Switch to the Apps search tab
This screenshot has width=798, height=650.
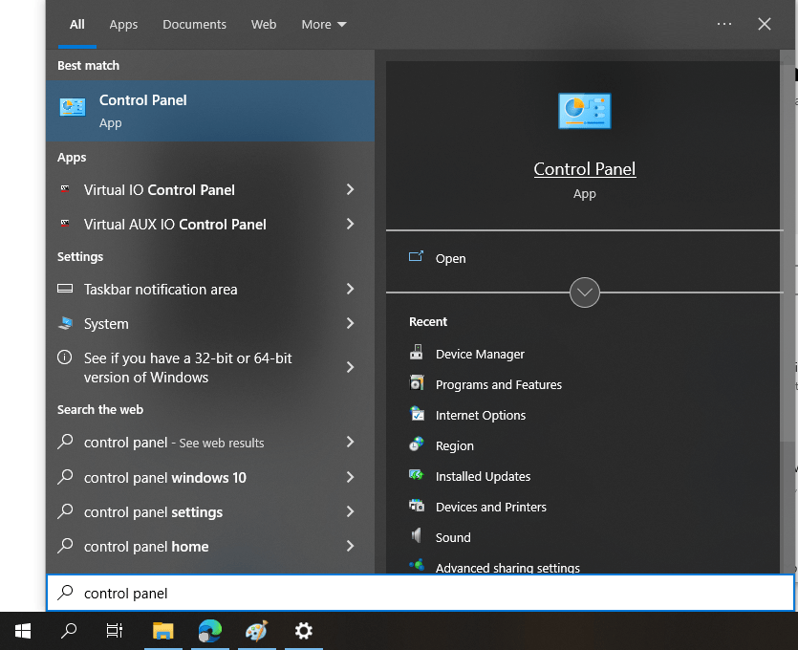coord(123,25)
